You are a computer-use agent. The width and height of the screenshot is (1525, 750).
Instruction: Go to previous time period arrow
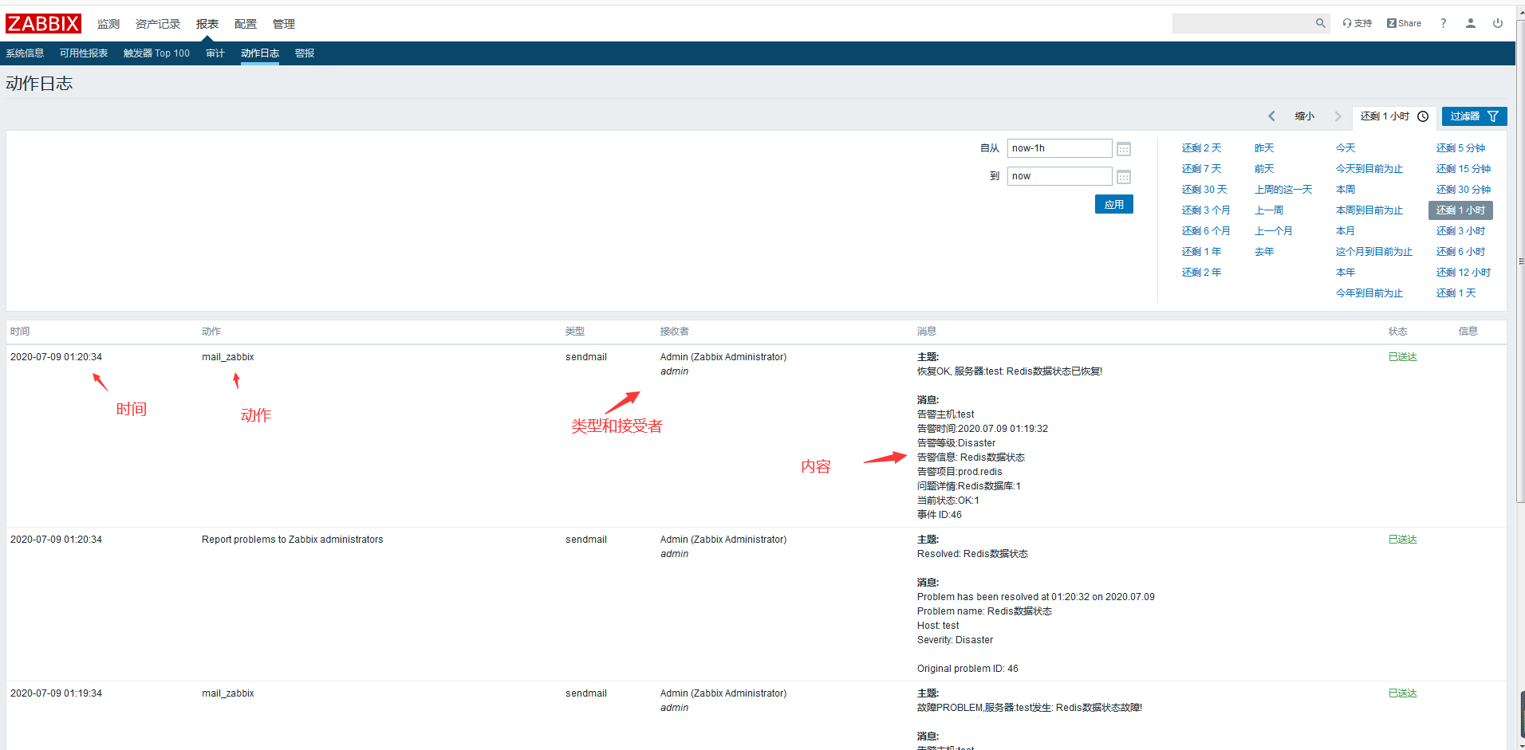click(x=1271, y=116)
